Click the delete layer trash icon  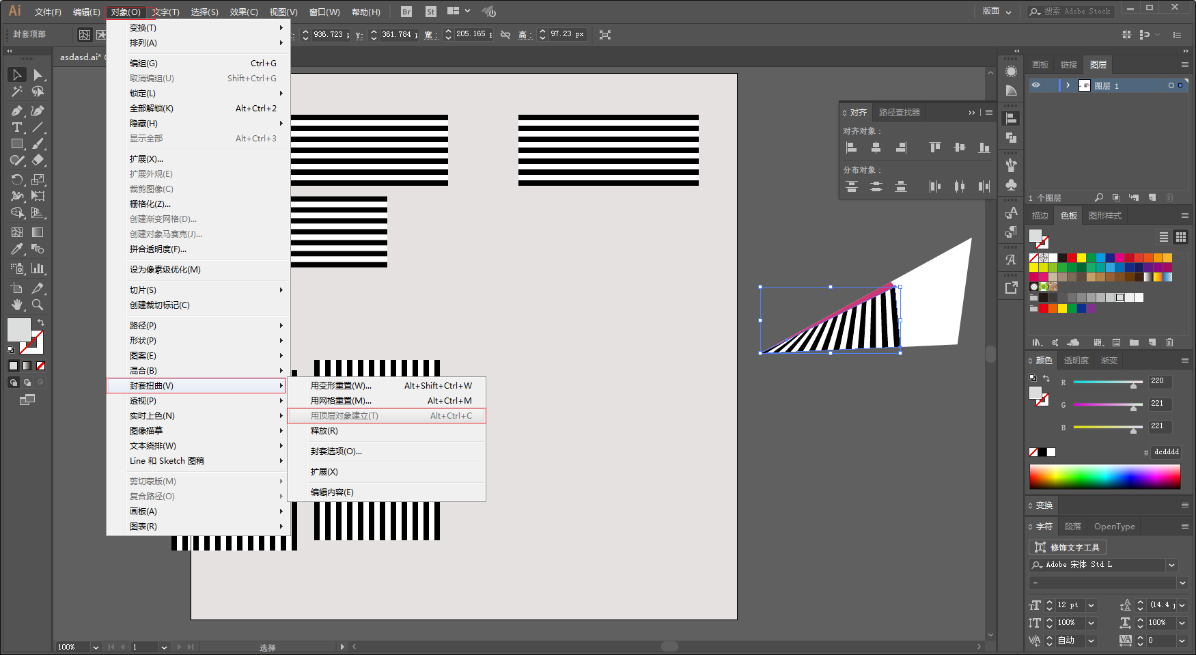1169,198
